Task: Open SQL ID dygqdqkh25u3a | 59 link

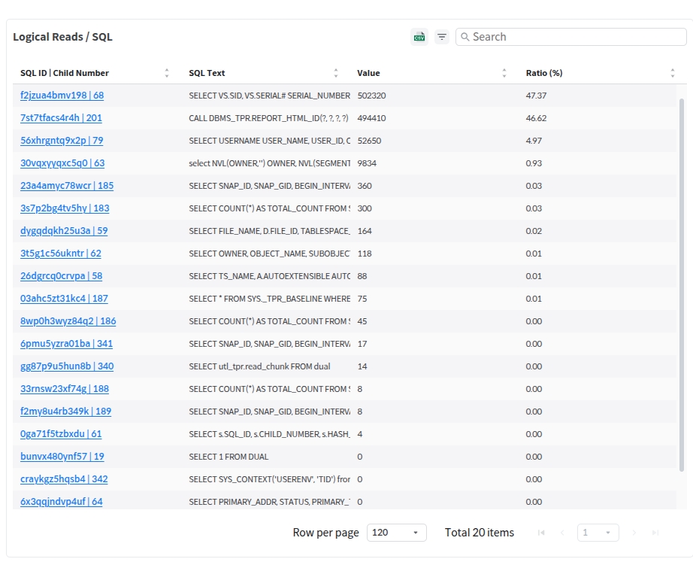Action: click(x=64, y=231)
